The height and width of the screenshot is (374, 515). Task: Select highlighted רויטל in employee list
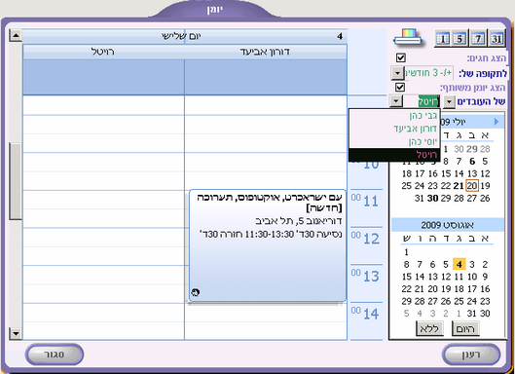[394, 155]
